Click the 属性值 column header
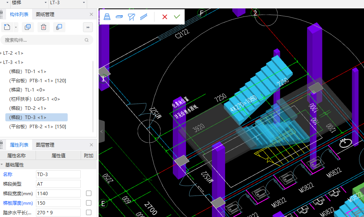 pos(58,156)
